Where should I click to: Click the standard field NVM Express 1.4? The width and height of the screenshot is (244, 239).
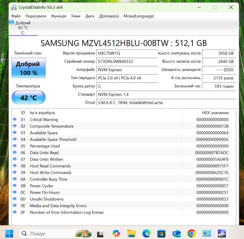coord(166,95)
